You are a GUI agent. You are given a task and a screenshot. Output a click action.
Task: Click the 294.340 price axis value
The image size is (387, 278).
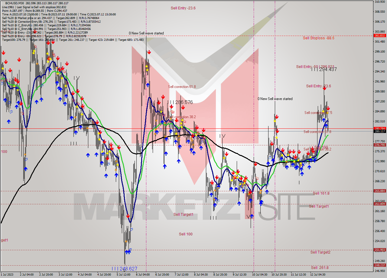(x=379, y=72)
